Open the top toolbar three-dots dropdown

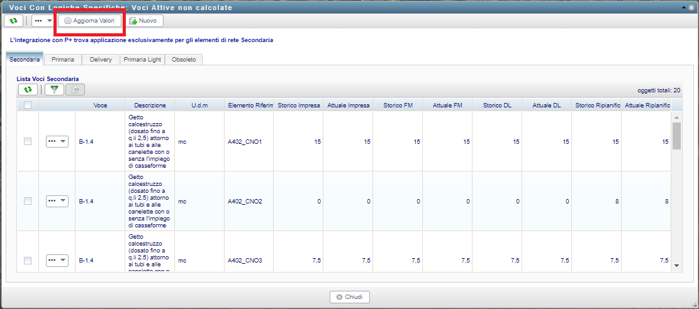point(42,21)
